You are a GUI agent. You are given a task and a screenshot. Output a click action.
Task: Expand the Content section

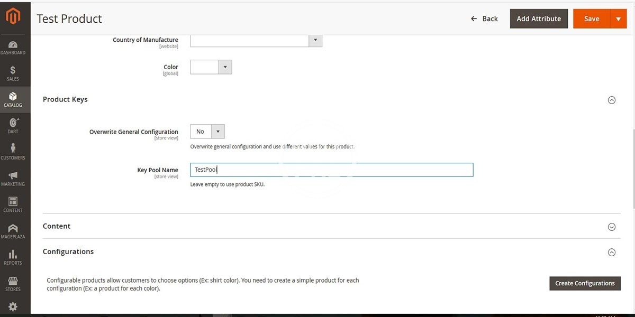click(611, 227)
